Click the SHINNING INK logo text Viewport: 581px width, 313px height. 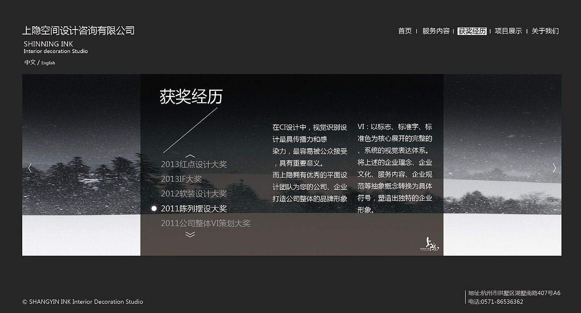point(48,44)
